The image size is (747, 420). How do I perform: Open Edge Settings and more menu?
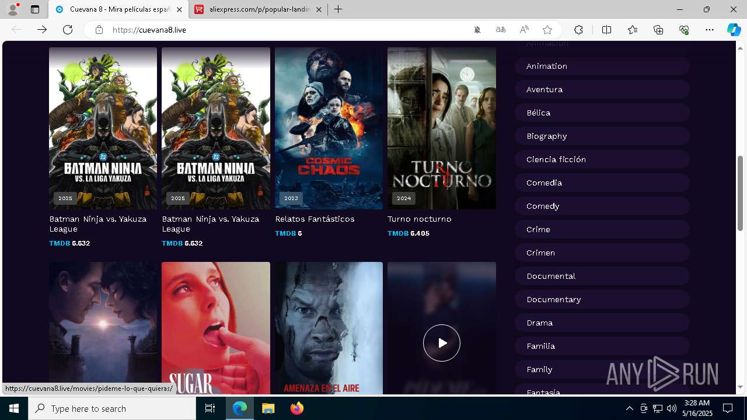(710, 30)
